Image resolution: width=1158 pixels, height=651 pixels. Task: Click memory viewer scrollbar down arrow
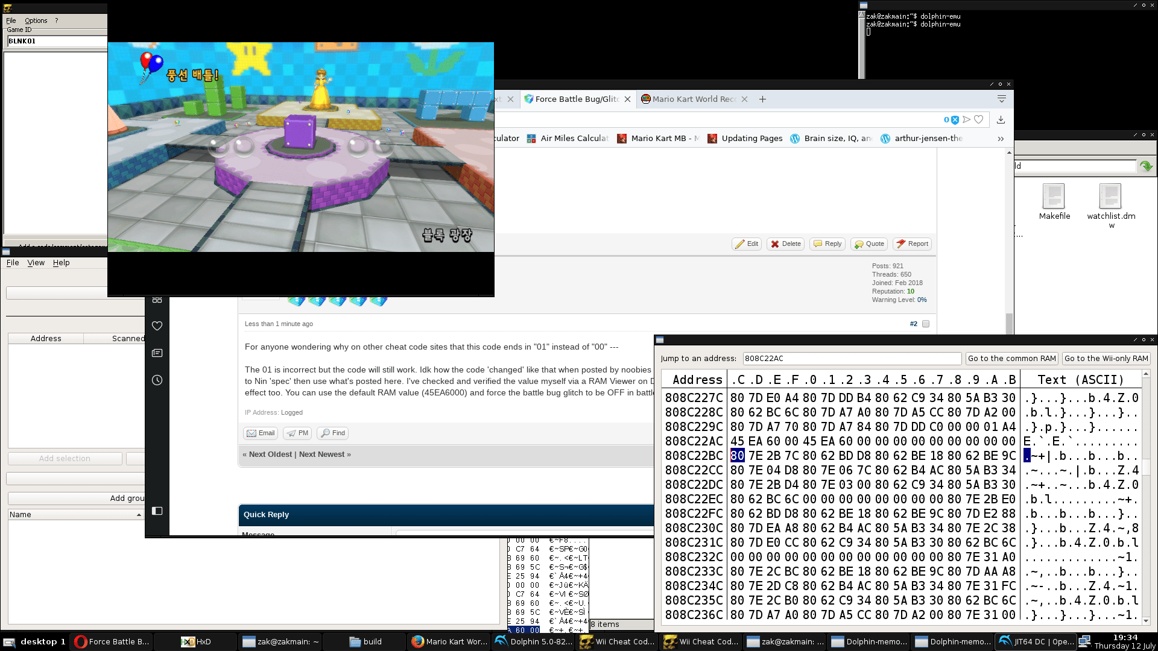pyautogui.click(x=1146, y=621)
